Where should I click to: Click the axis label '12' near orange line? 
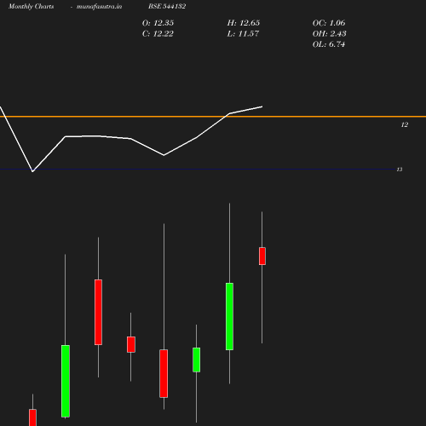point(405,124)
